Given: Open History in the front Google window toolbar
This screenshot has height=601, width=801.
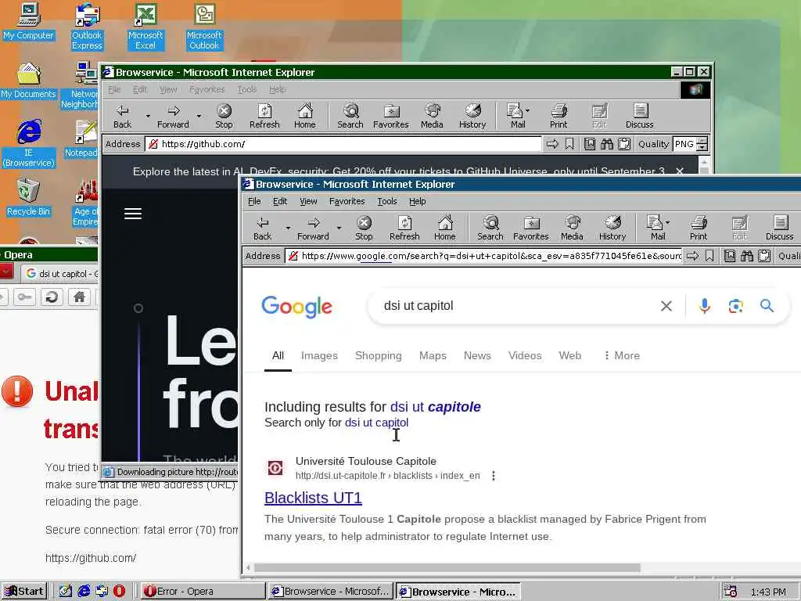Looking at the screenshot, I should point(612,228).
